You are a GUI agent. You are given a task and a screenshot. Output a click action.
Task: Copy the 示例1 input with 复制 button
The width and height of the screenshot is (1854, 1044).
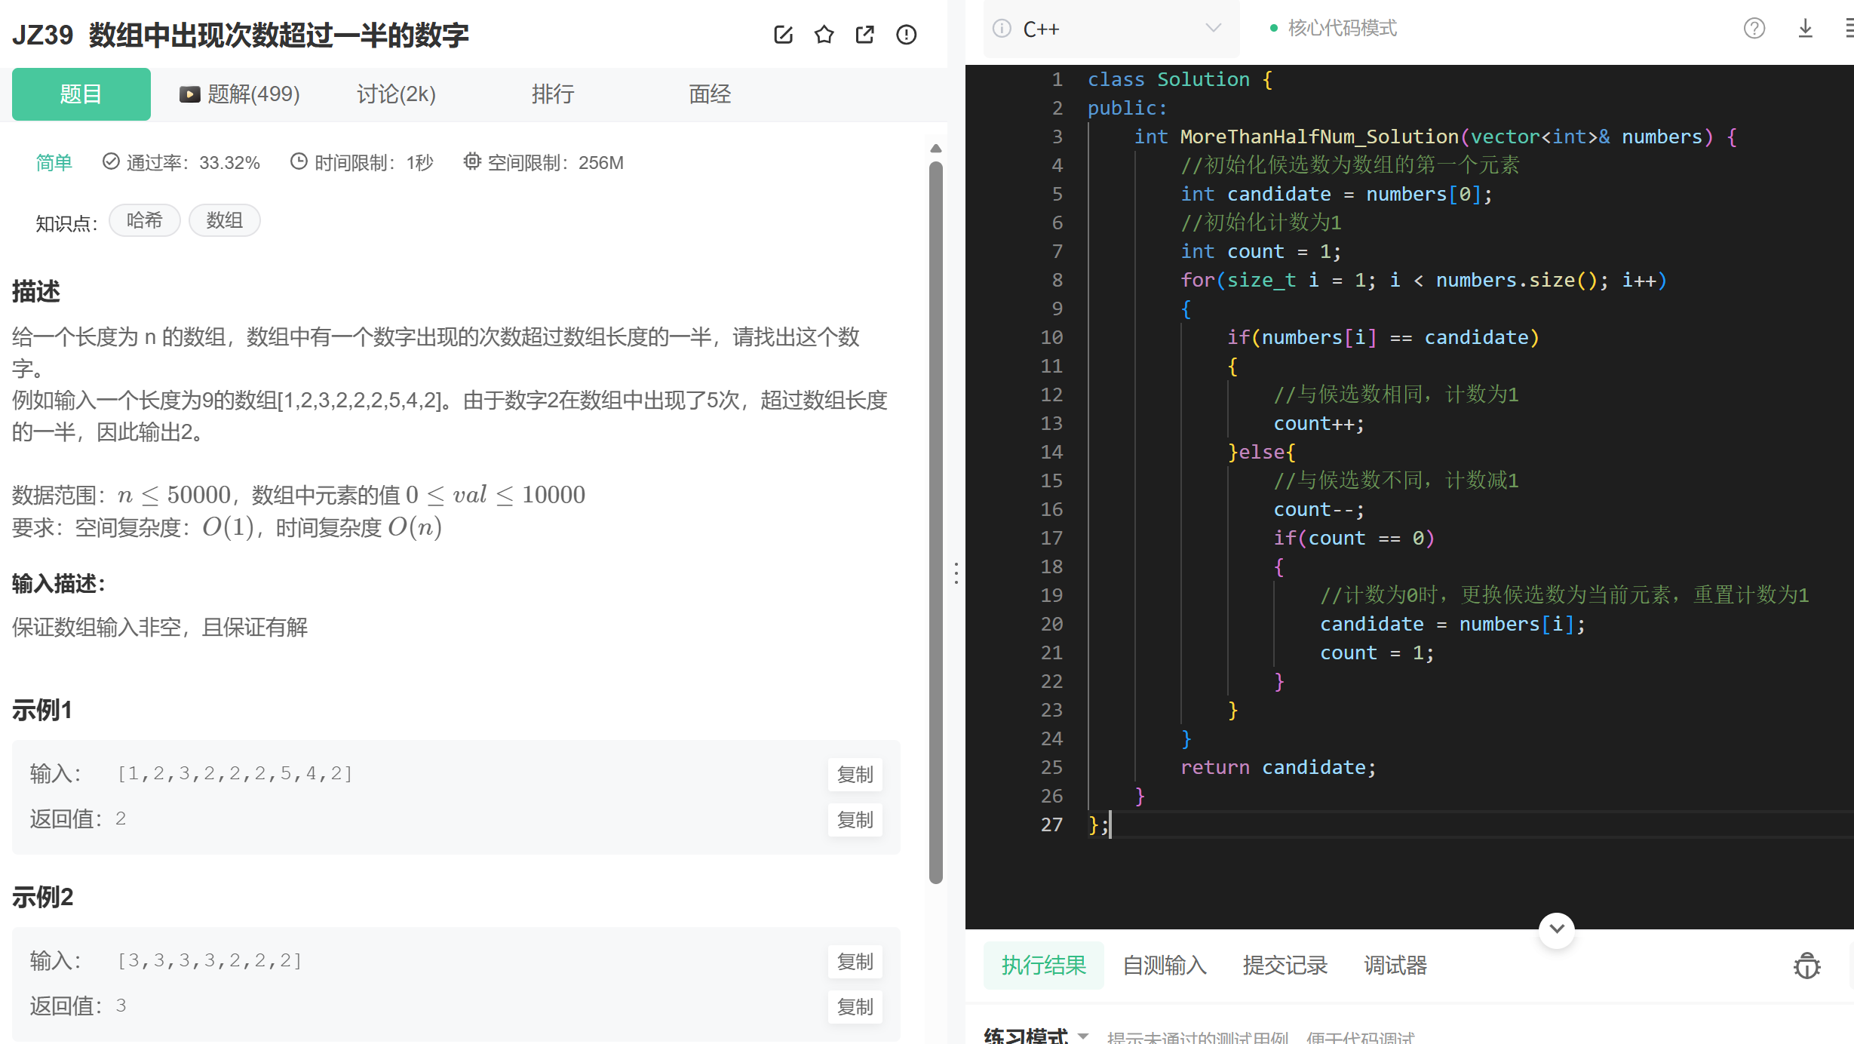pos(855,775)
